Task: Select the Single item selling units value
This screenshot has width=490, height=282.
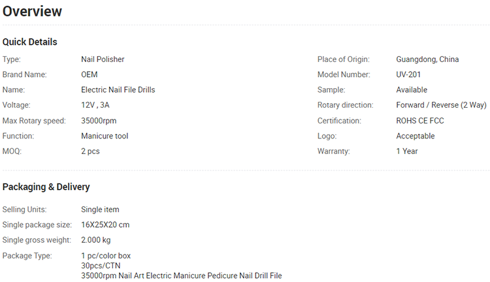Action: (100, 210)
